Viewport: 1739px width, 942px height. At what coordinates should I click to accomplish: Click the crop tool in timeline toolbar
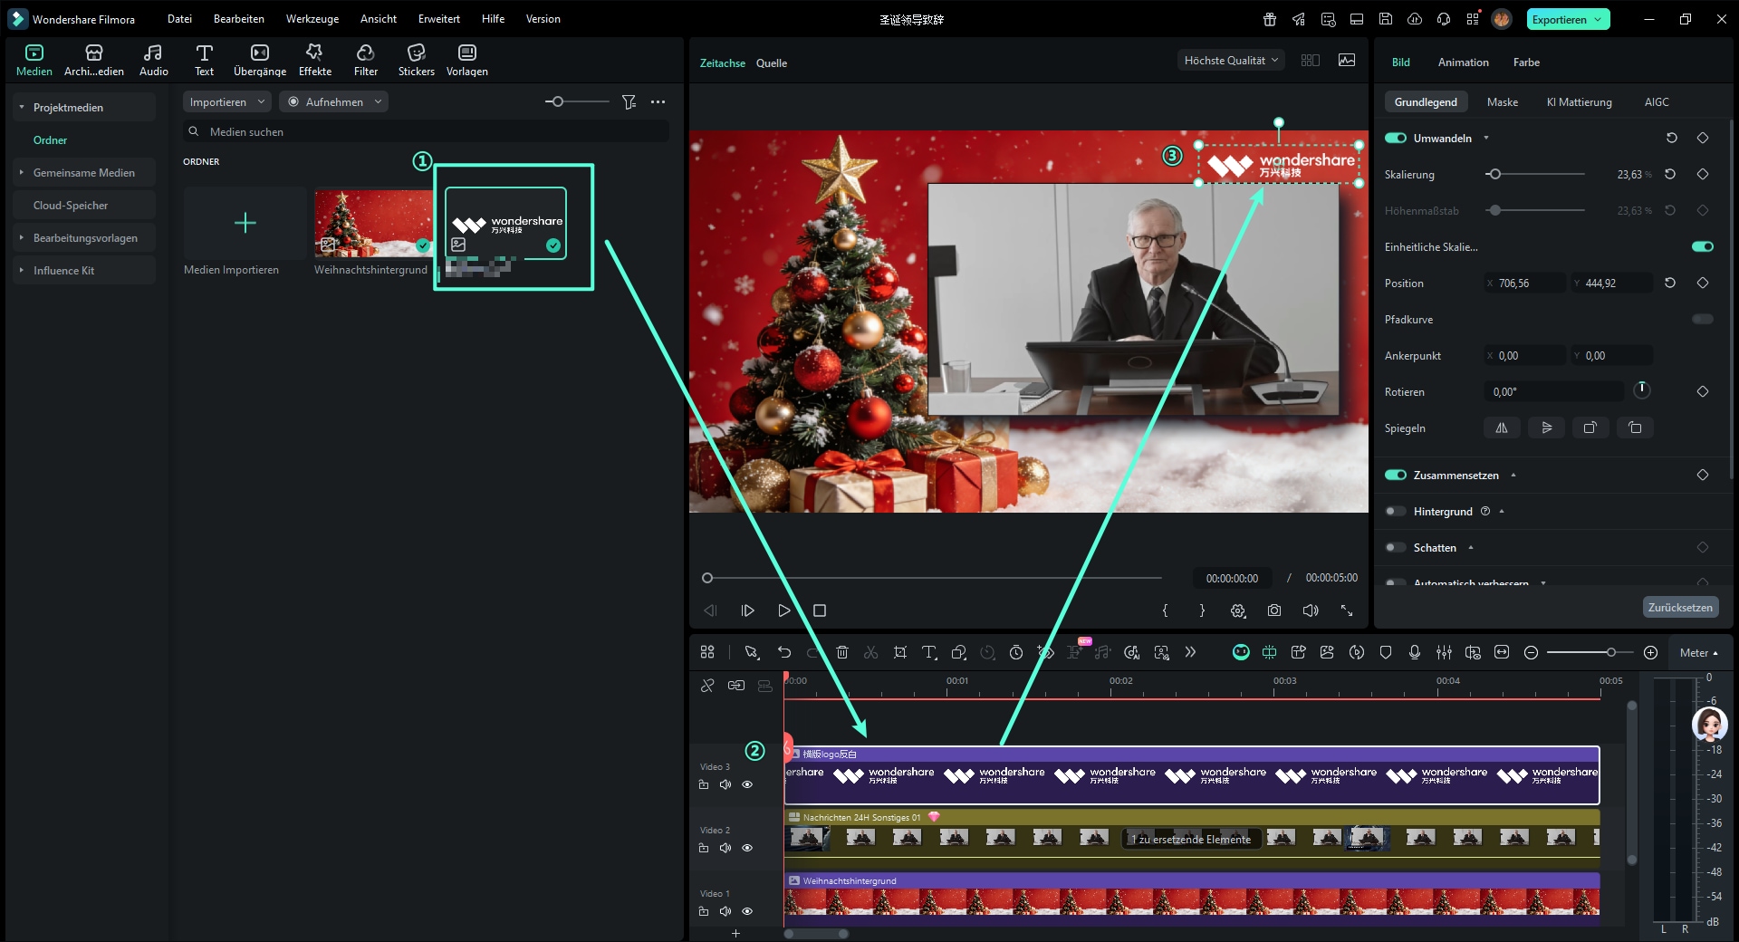(x=899, y=652)
